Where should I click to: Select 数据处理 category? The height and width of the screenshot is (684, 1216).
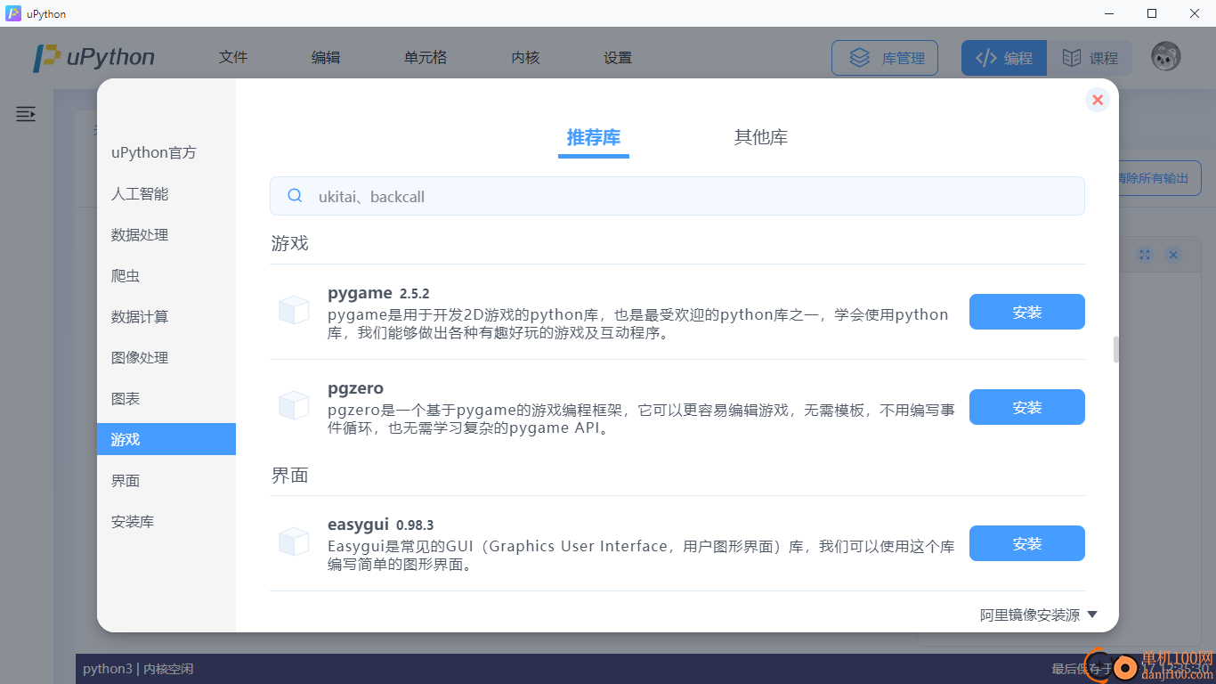point(166,234)
